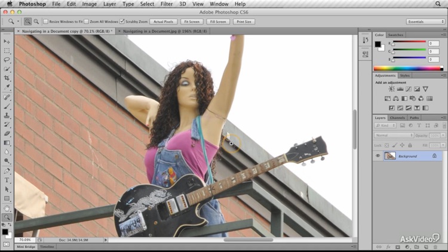This screenshot has width=448, height=252.
Task: Pick the Type tool
Action: [7, 180]
